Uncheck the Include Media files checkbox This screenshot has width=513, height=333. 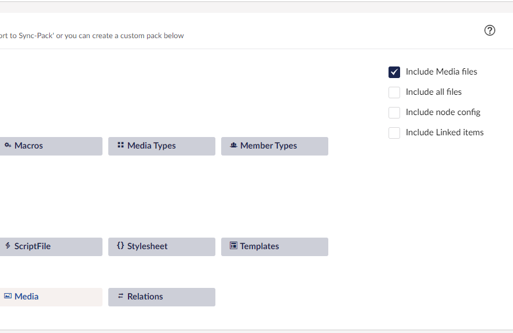point(394,72)
